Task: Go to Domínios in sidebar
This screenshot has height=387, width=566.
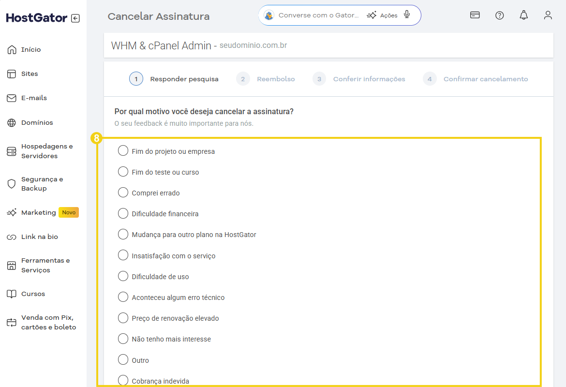Action: 37,122
